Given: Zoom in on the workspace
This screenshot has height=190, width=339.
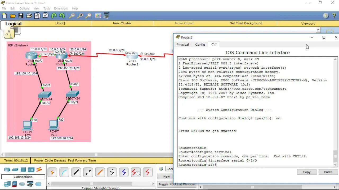Looking at the screenshot, I should [72, 16].
